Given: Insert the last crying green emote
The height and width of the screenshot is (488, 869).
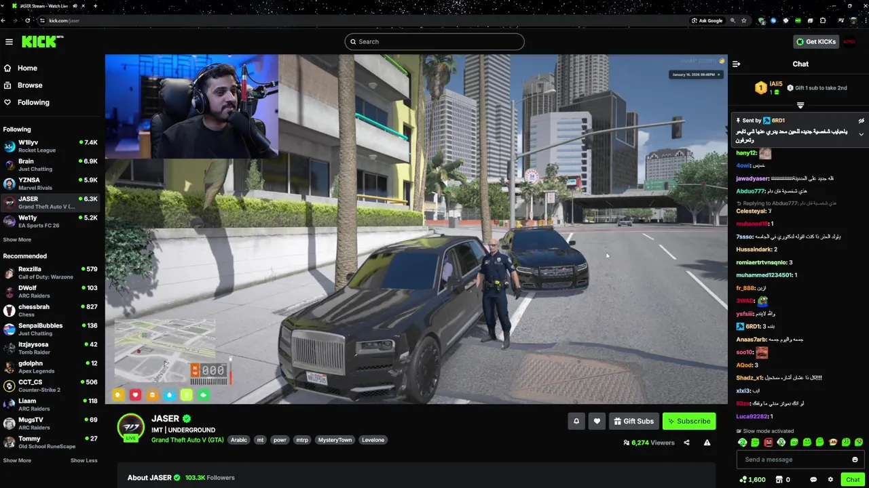Looking at the screenshot, I should (x=859, y=443).
